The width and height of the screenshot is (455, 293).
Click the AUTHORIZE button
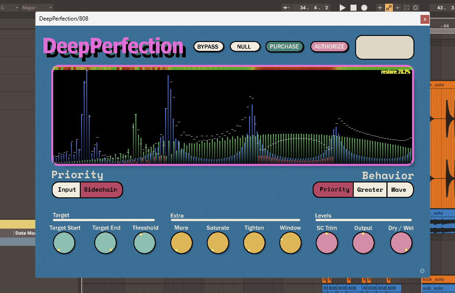point(329,47)
